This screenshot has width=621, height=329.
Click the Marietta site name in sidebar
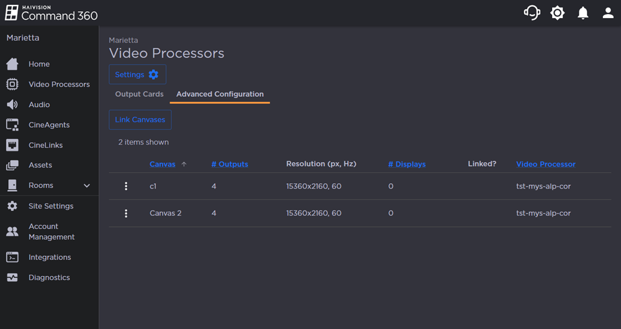(x=23, y=38)
